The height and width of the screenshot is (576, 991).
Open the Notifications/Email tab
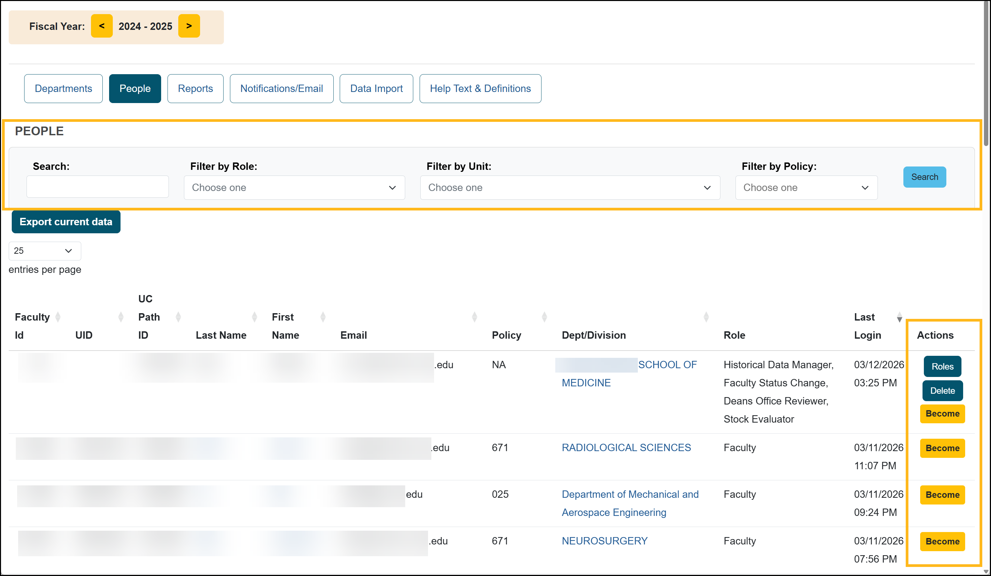pos(282,89)
